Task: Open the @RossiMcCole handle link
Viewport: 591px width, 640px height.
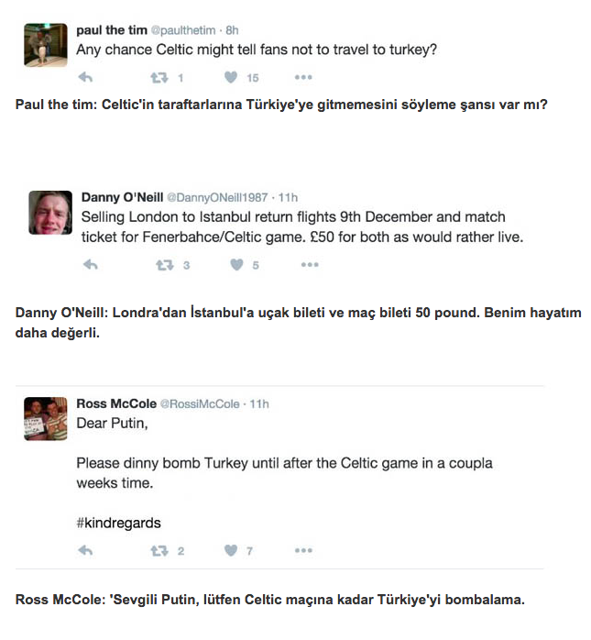Action: (200, 403)
